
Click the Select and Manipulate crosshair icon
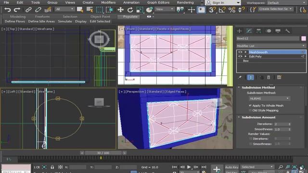coord(192,10)
